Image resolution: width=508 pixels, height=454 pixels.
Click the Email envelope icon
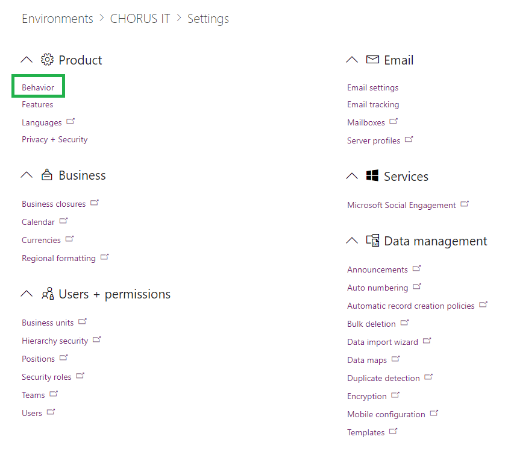(x=372, y=60)
